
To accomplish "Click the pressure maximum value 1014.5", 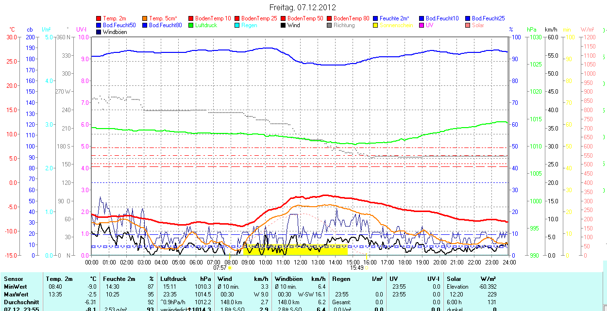I will point(203,295).
